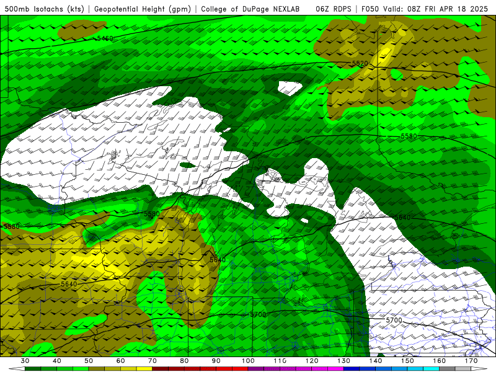
Task: Click the purple legend swatch after 100
Action: point(256,369)
